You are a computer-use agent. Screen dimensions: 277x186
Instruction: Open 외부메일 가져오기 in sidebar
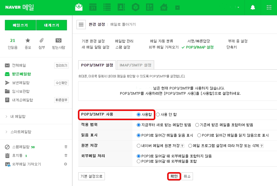pyautogui.click(x=26, y=164)
